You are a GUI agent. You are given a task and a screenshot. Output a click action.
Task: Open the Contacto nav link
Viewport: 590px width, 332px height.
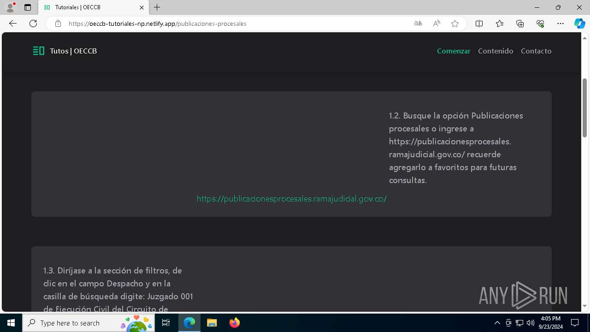click(536, 51)
